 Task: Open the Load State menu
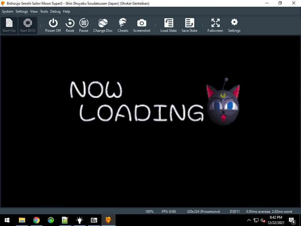(x=168, y=25)
